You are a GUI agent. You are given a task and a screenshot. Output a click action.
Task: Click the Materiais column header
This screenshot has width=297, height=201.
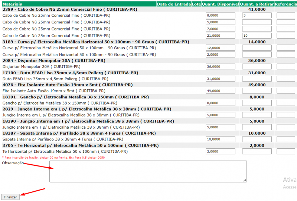click(12, 4)
